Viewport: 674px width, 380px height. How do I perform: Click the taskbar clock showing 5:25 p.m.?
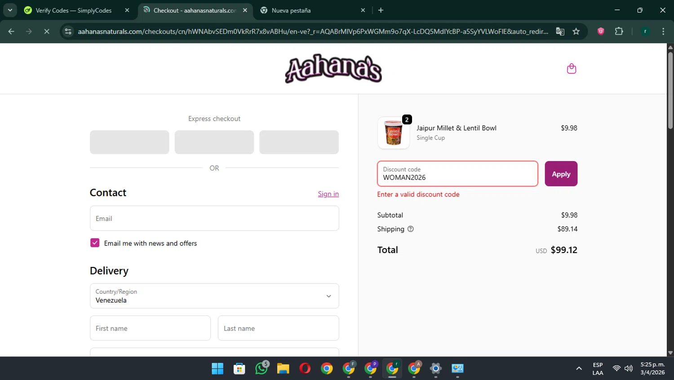coord(652,369)
